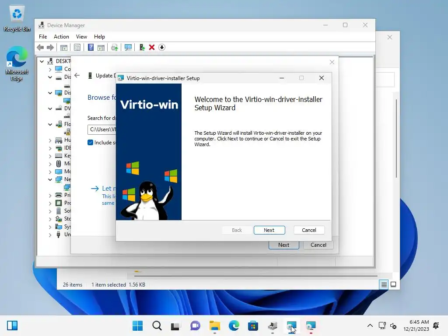Expand the Co... computer node chevron

coord(50,69)
